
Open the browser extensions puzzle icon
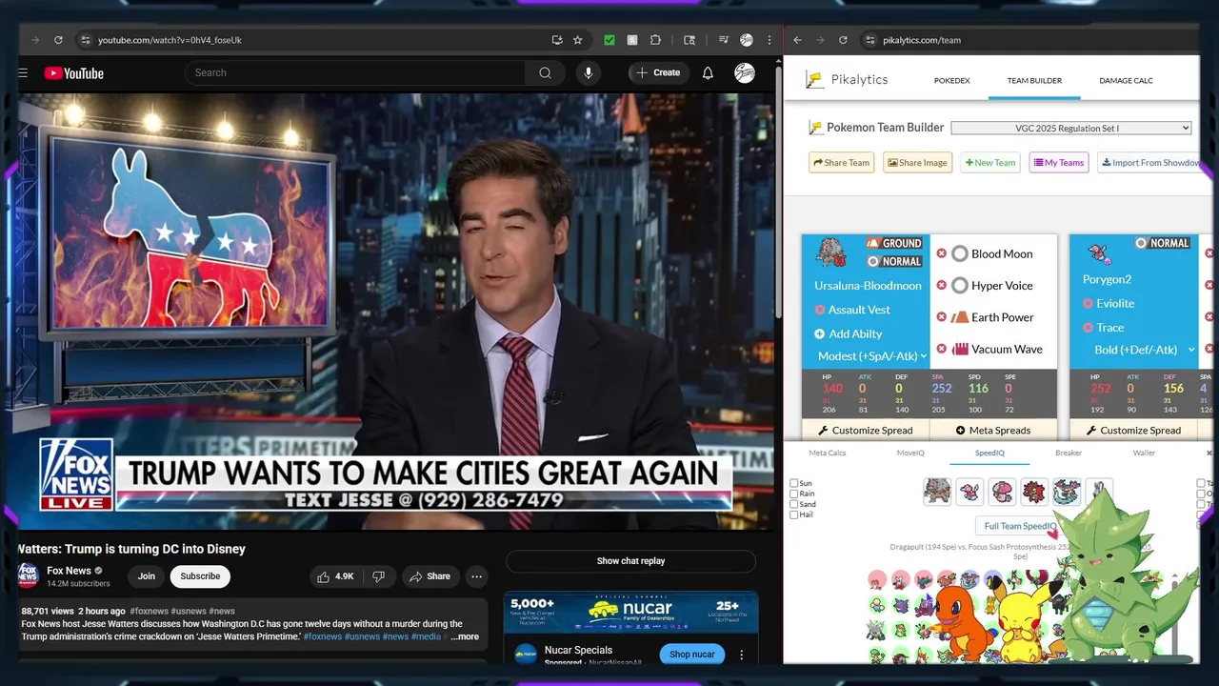[655, 40]
